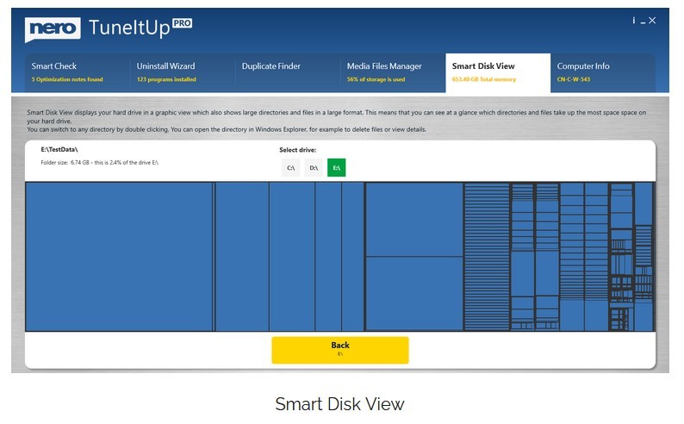Viewport: 684px width, 424px height.
Task: Click '5 Optimization notes found' text
Action: (67, 79)
